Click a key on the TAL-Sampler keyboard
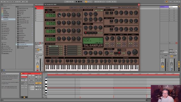Image resolution: width=181 pixels, height=102 pixels. (92, 68)
